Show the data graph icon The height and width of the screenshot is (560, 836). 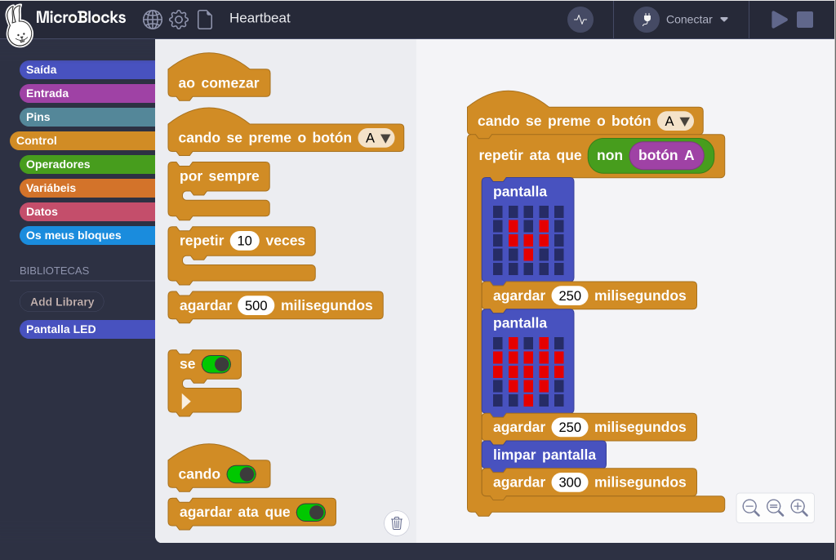[580, 20]
